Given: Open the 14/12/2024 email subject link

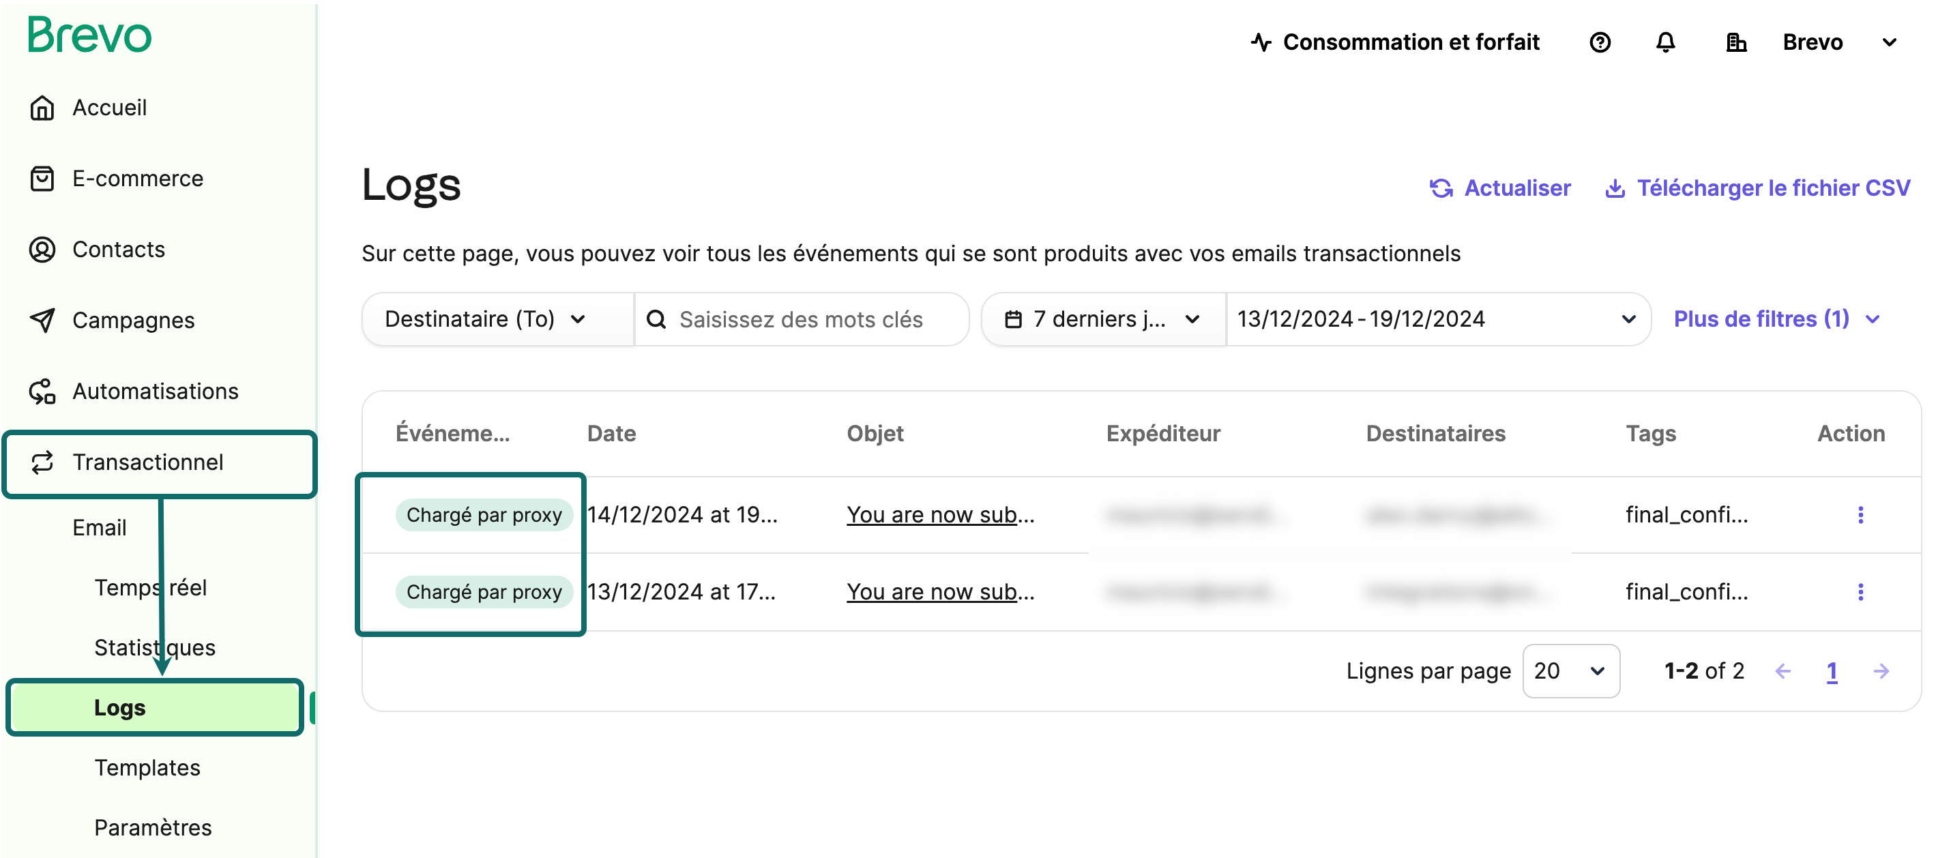Looking at the screenshot, I should 940,515.
